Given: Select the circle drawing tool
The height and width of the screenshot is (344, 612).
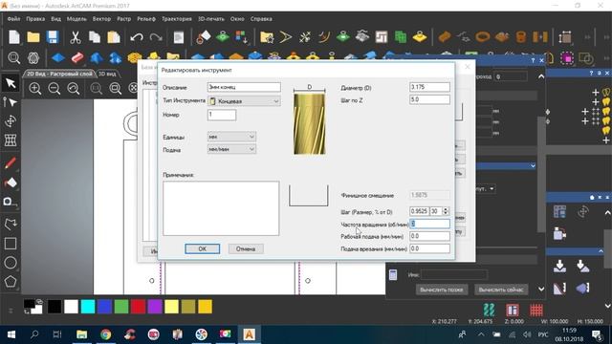Looking at the screenshot, I should click(x=11, y=263).
